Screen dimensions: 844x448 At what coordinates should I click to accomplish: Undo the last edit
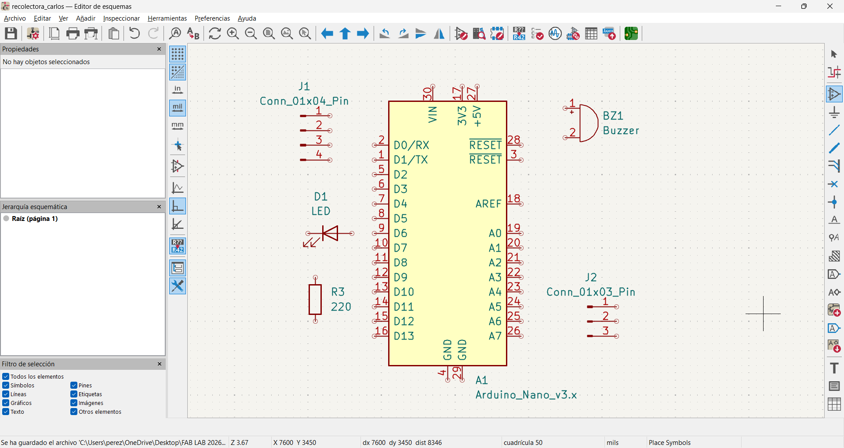[x=135, y=33]
